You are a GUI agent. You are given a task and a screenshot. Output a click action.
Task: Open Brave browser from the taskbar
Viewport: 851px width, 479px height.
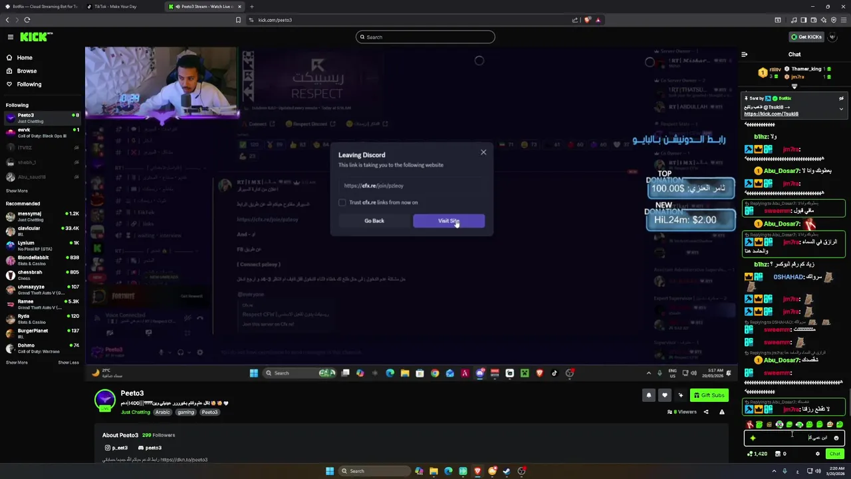point(477,471)
